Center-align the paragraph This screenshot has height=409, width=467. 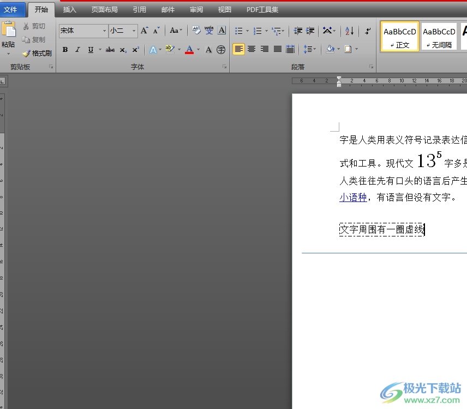[x=252, y=49]
